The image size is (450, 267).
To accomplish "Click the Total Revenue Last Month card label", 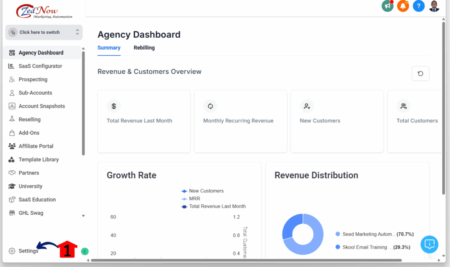I will point(139,121).
